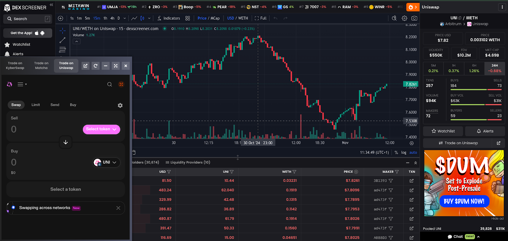Image resolution: width=508 pixels, height=241 pixels.
Task: Toggle Price / MCap chart mode
Action: pos(209,18)
